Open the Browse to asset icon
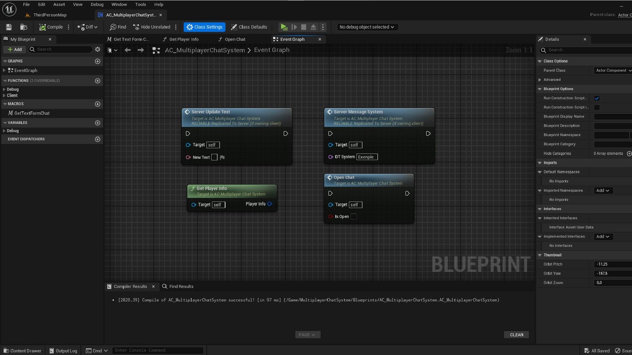 (23, 27)
